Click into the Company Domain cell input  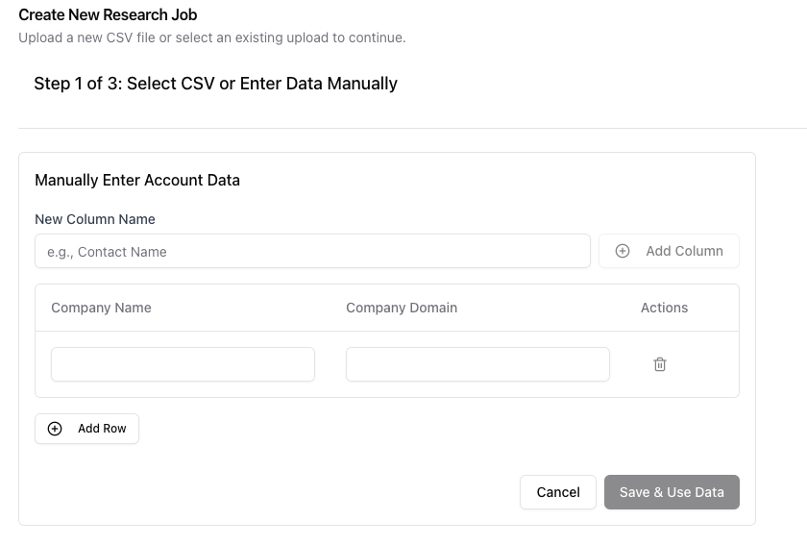(x=477, y=364)
